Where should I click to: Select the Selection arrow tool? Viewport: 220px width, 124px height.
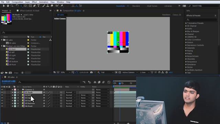click(4, 6)
